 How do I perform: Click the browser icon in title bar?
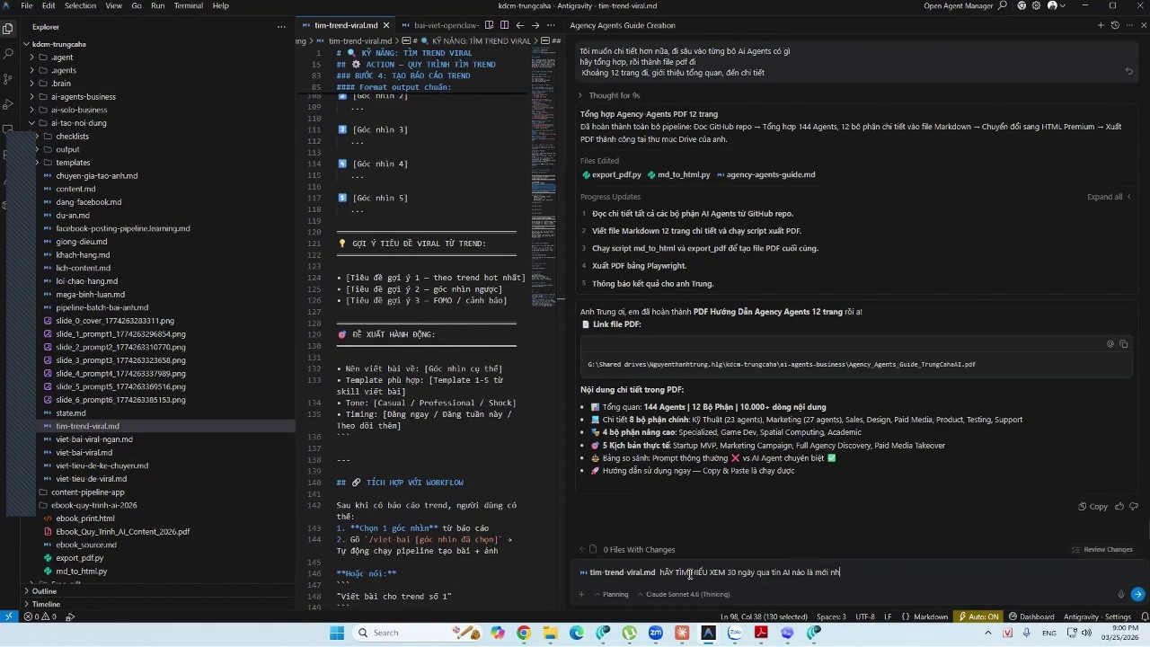pos(1022,5)
